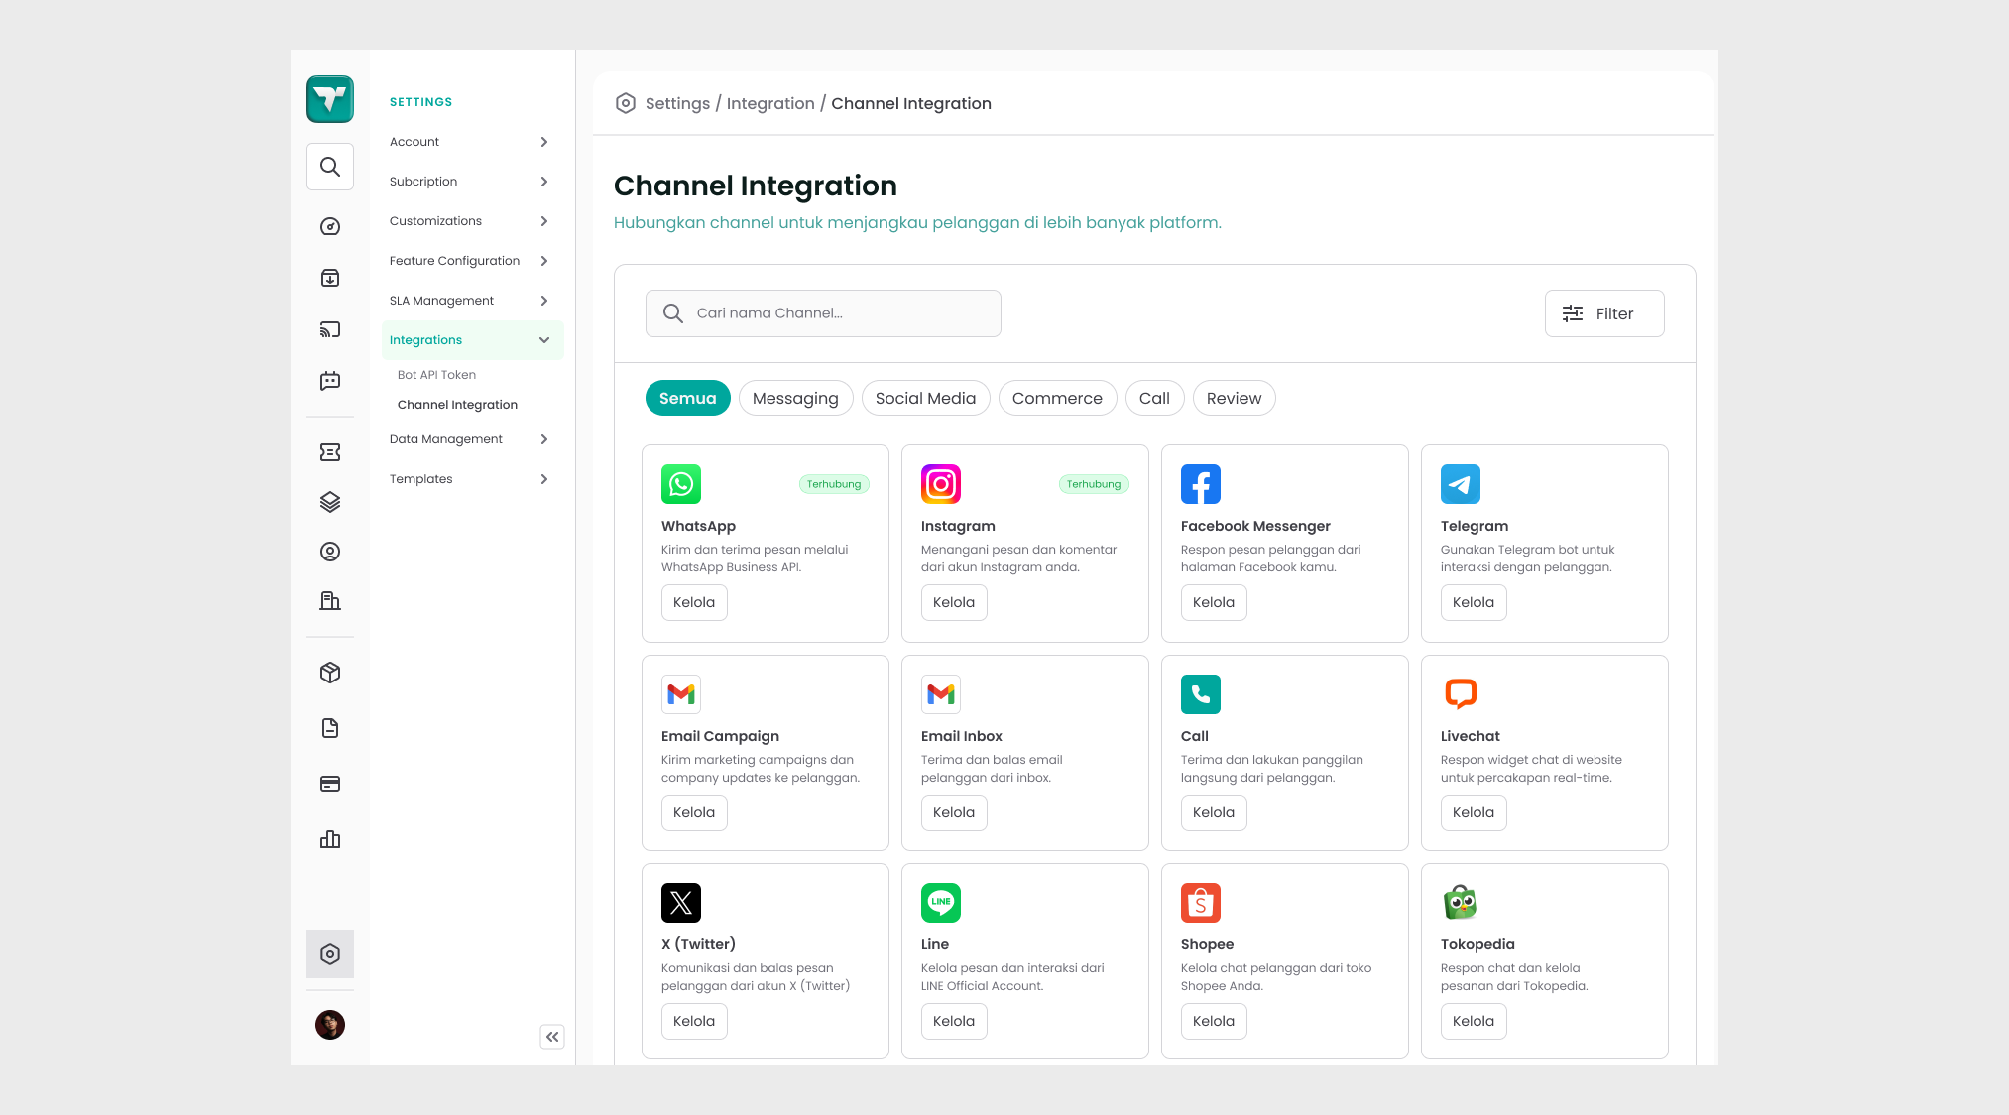2009x1115 pixels.
Task: Open the bar chart reports icon
Action: coord(330,839)
